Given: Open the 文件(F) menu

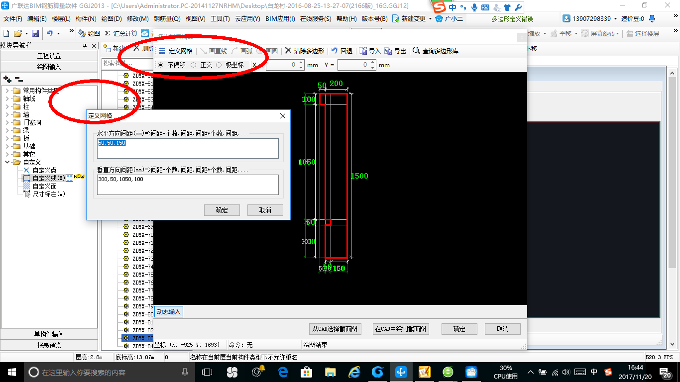Looking at the screenshot, I should 13,19.
